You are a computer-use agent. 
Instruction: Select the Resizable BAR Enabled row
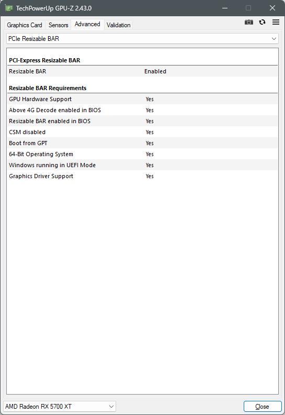142,71
